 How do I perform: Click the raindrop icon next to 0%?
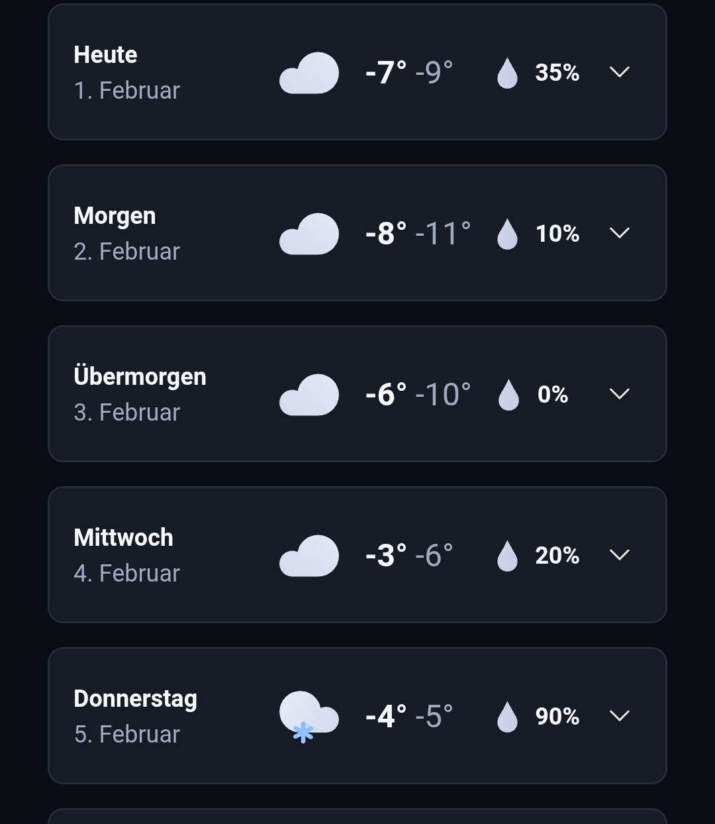508,395
